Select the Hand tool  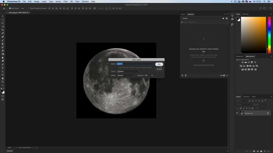(x=3, y=78)
